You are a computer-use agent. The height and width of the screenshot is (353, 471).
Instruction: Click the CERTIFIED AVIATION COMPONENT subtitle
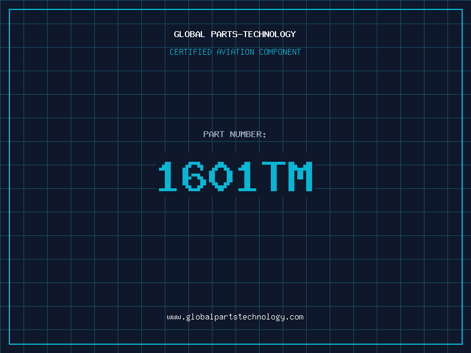click(235, 52)
